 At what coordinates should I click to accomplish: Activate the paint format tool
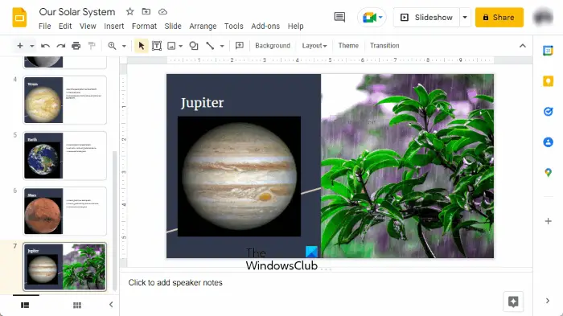[x=92, y=46]
